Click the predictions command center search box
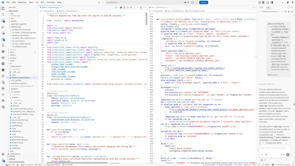Screen dimensions: 295x166 (145, 3)
